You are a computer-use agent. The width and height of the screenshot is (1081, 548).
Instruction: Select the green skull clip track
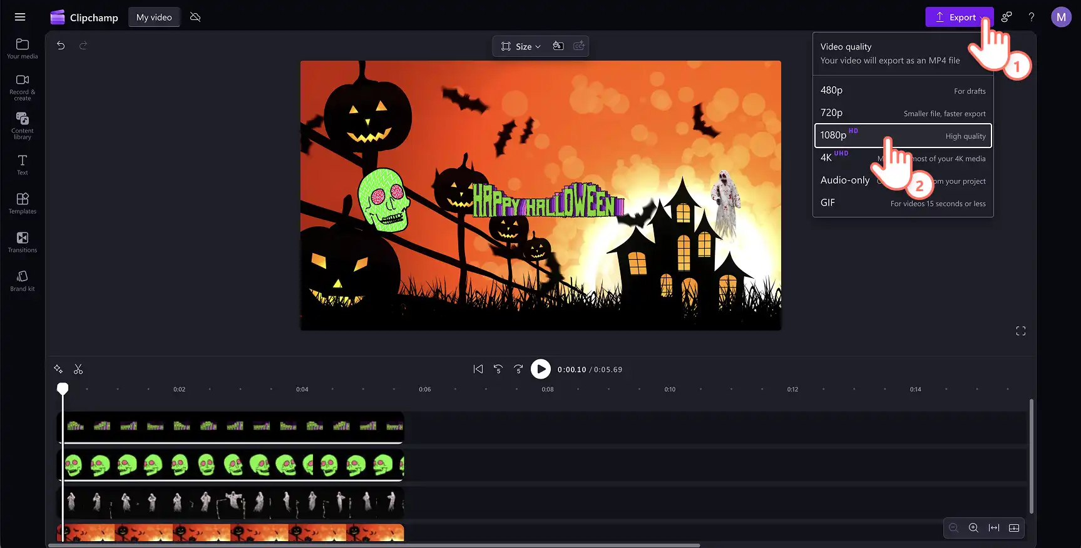[231, 465]
